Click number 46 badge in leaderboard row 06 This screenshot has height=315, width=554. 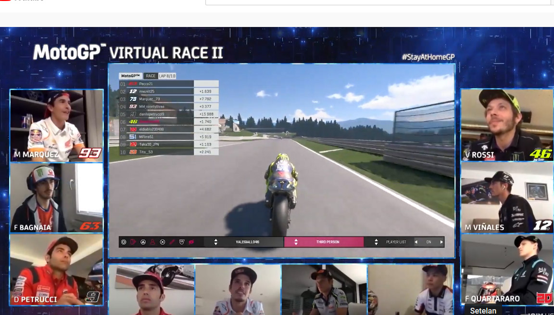coord(133,122)
